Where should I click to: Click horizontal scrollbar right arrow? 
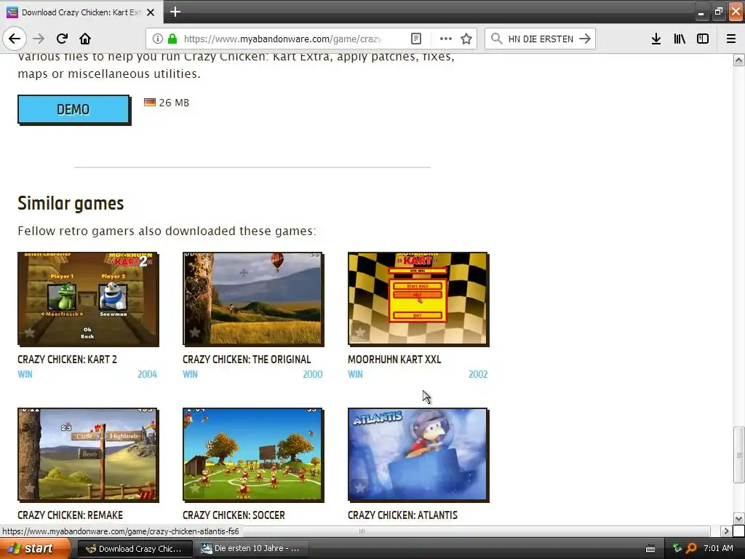pyautogui.click(x=725, y=531)
